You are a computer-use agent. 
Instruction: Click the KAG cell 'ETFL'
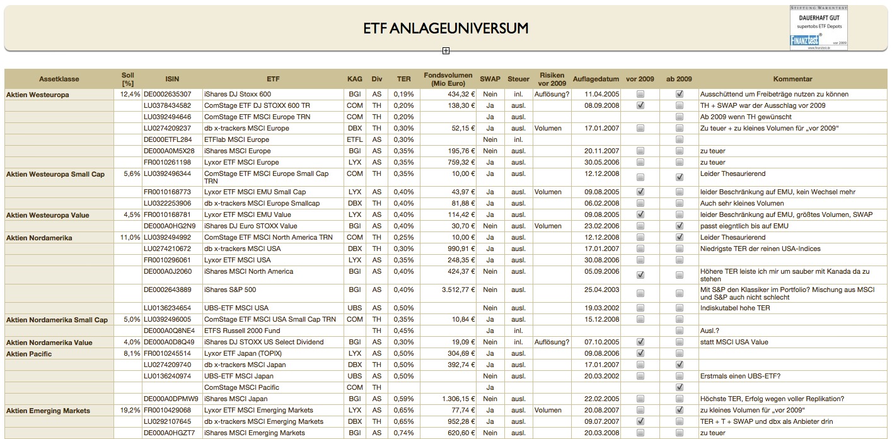(355, 139)
